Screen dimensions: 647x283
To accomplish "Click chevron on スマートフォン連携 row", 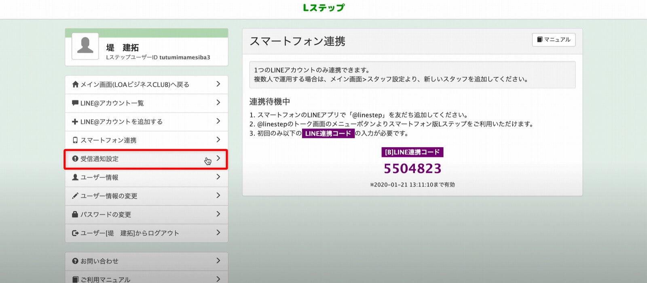I will tap(218, 139).
